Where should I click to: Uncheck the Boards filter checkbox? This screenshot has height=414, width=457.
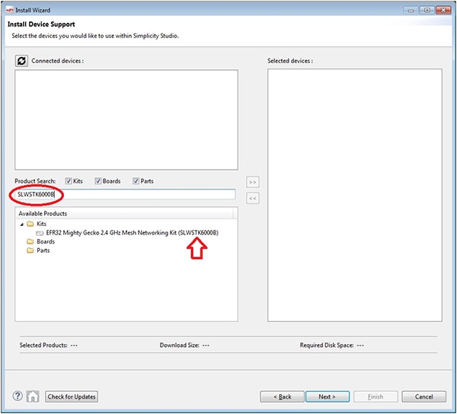tap(98, 181)
